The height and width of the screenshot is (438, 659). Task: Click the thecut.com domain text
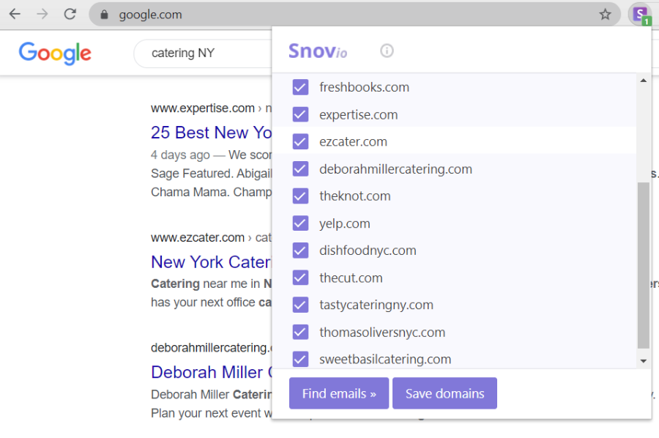click(351, 278)
